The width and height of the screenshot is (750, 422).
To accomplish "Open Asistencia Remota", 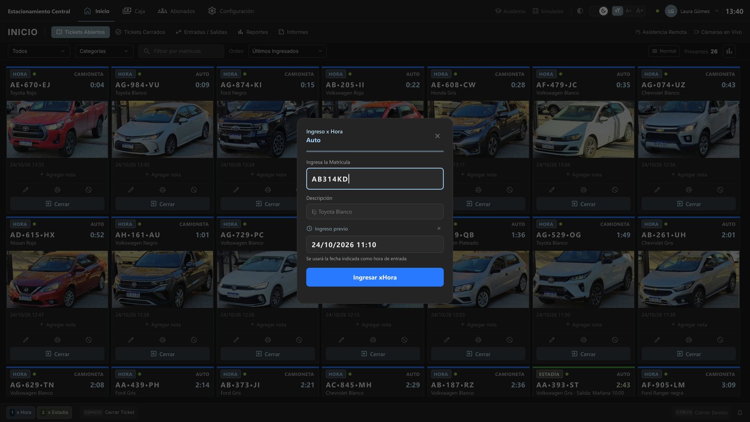I will point(660,32).
